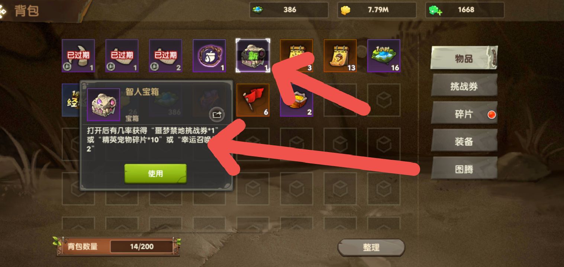Select the third expired item with quantity 2

pyautogui.click(x=165, y=56)
